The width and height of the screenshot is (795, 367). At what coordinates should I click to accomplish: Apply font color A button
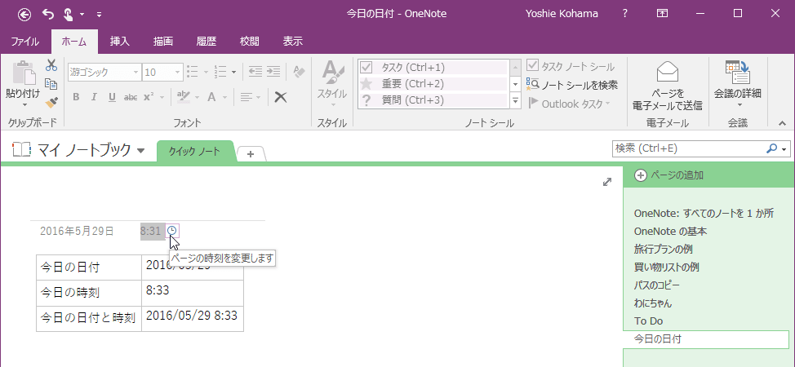211,97
